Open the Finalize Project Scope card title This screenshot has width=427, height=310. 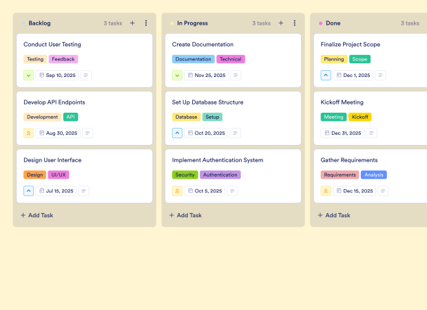coord(351,45)
